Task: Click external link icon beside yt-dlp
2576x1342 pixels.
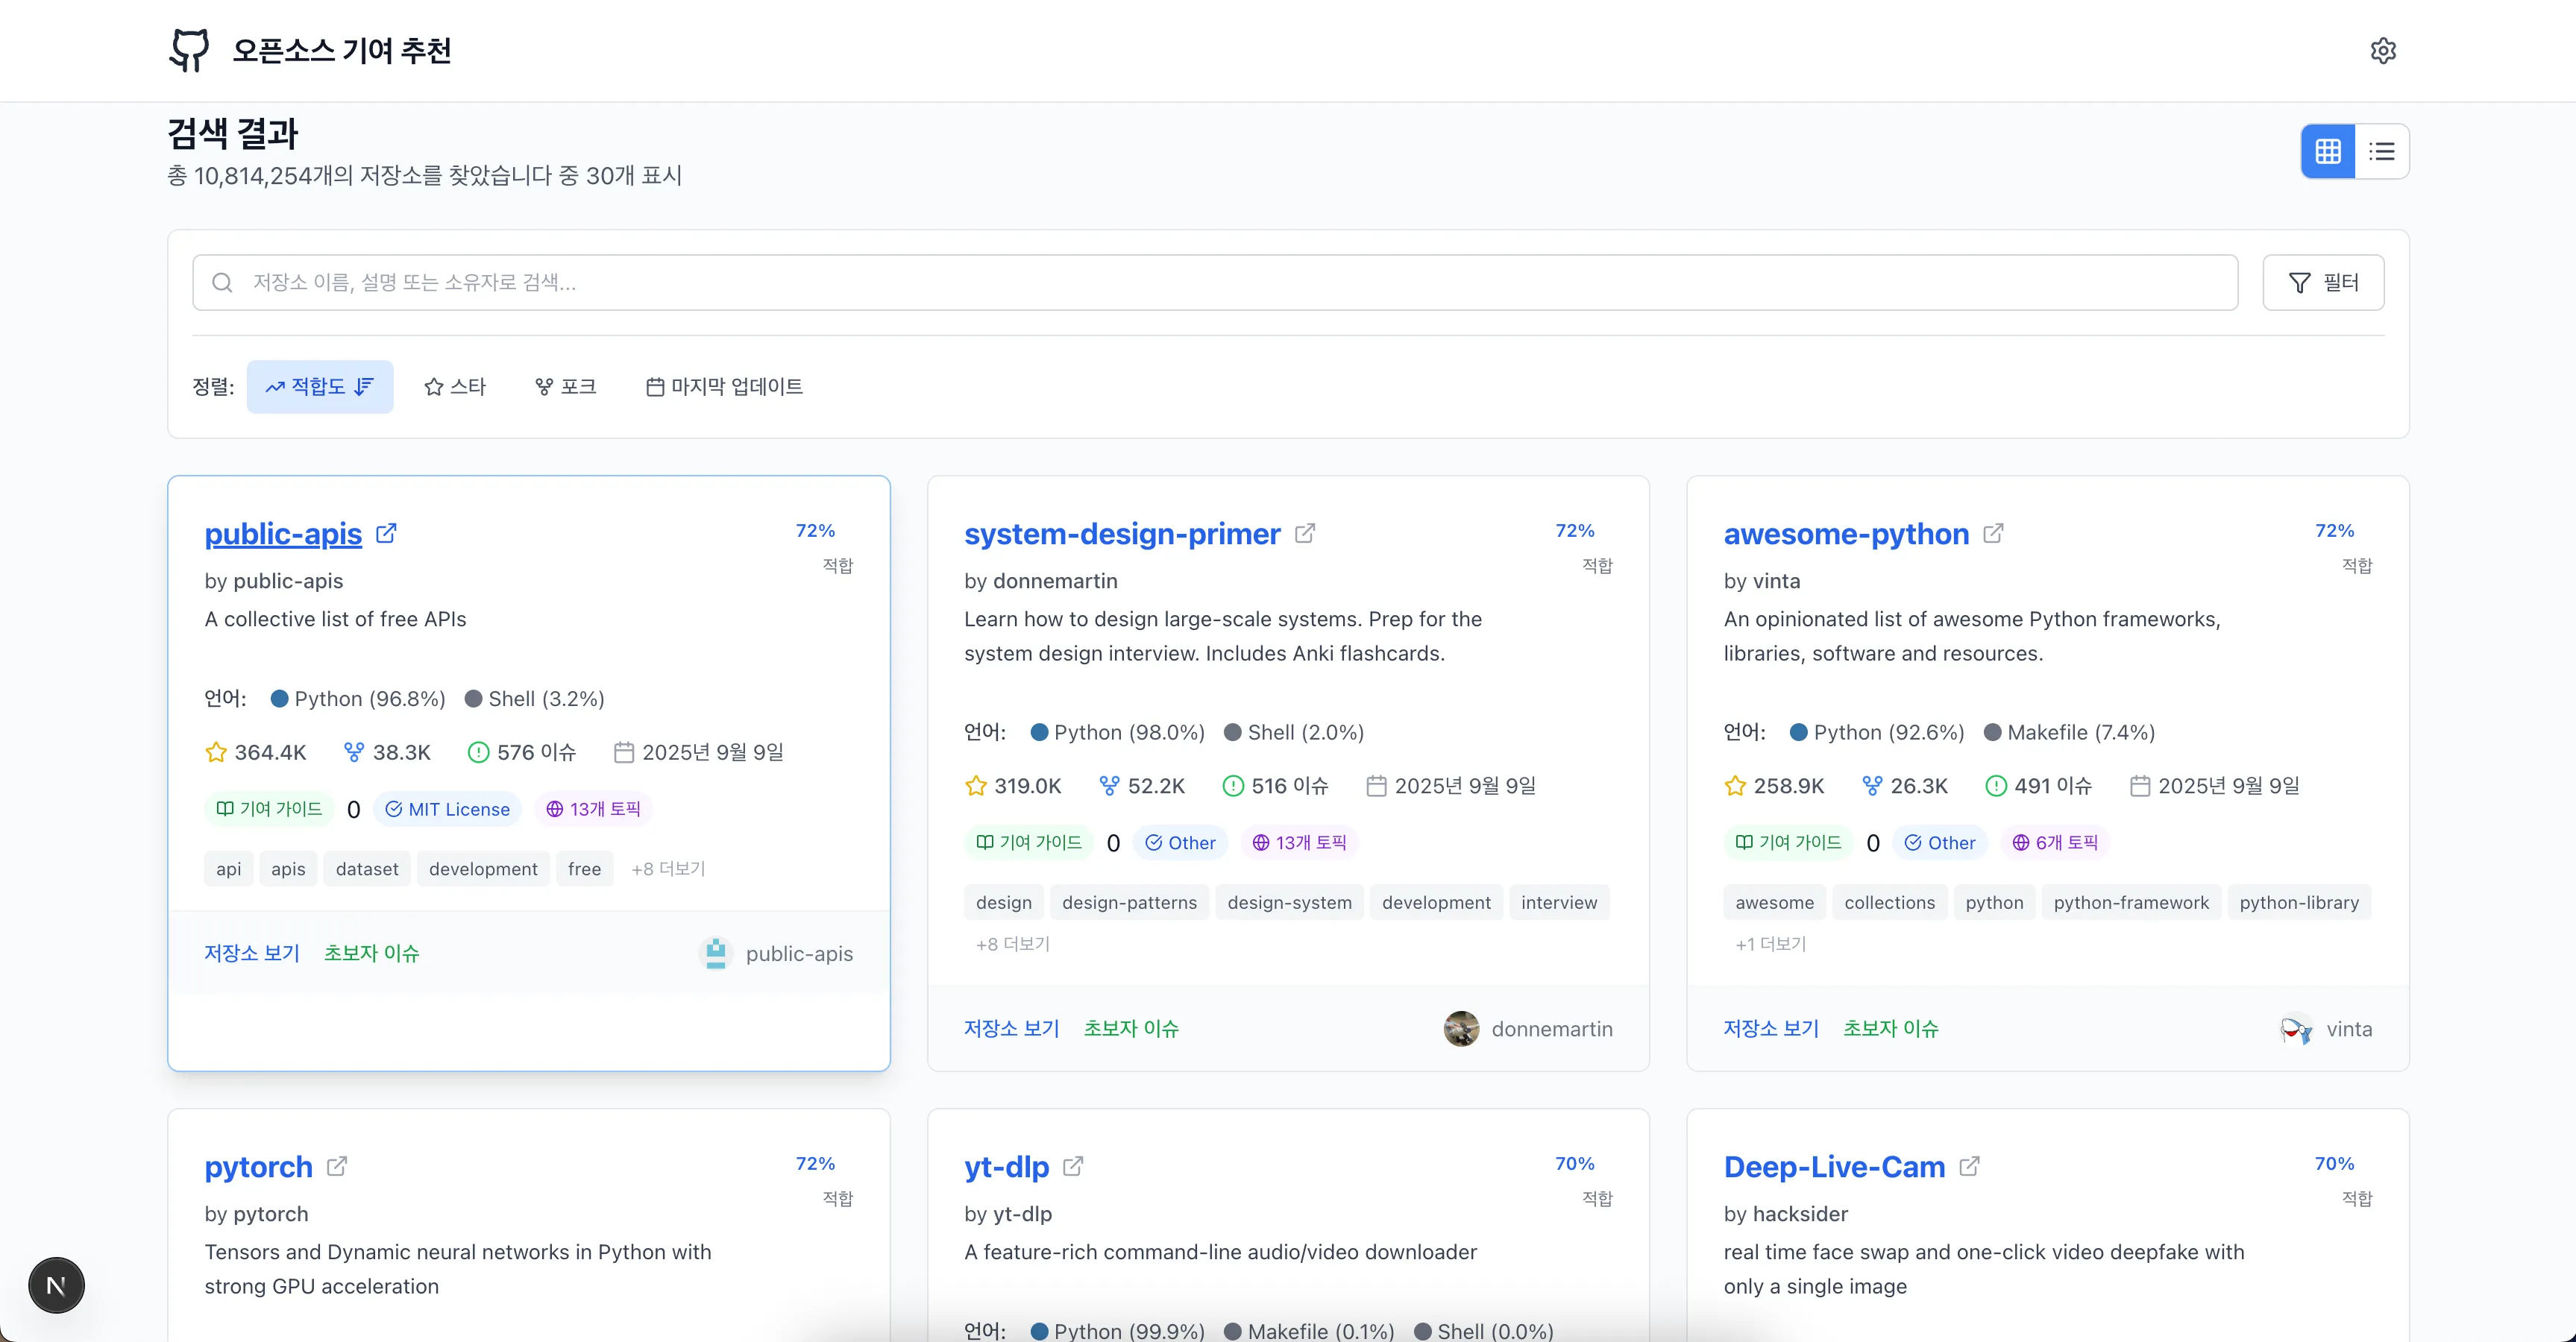Action: (1073, 1166)
